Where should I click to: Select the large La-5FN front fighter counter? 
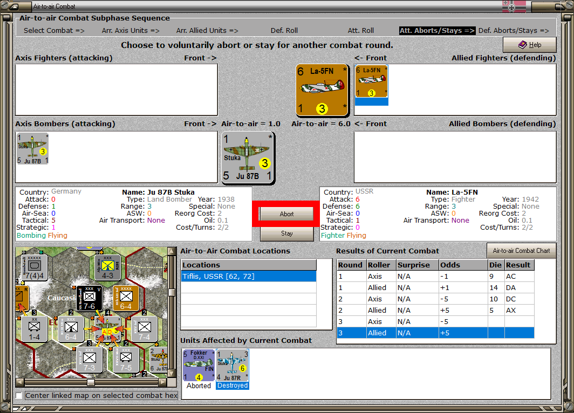(x=322, y=90)
